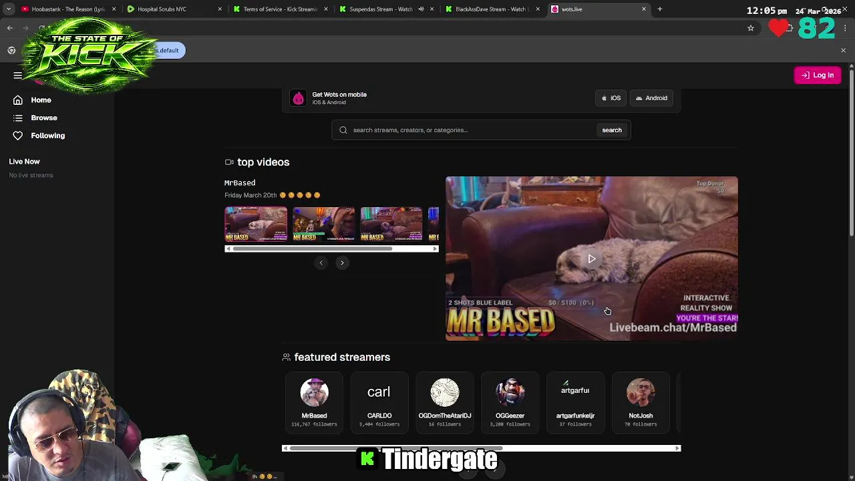Open browser three-dot menu
855x481 pixels.
(845, 28)
